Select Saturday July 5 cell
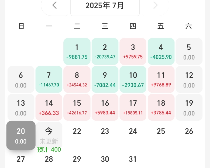This screenshot has height=168, width=210. (189, 51)
